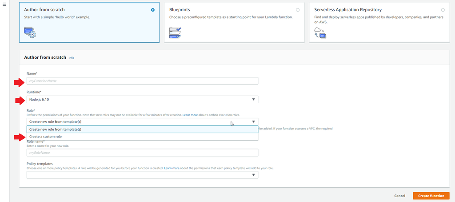This screenshot has width=455, height=202.
Task: Follow Learn more link about Lambda execution roles
Action: point(190,115)
